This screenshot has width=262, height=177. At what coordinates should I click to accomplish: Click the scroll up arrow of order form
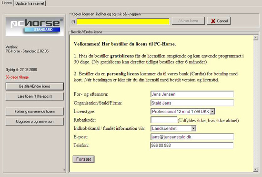pos(255,38)
